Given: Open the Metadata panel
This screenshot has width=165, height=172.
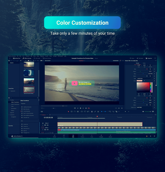Looking at the screenshot, I should pos(140,58).
